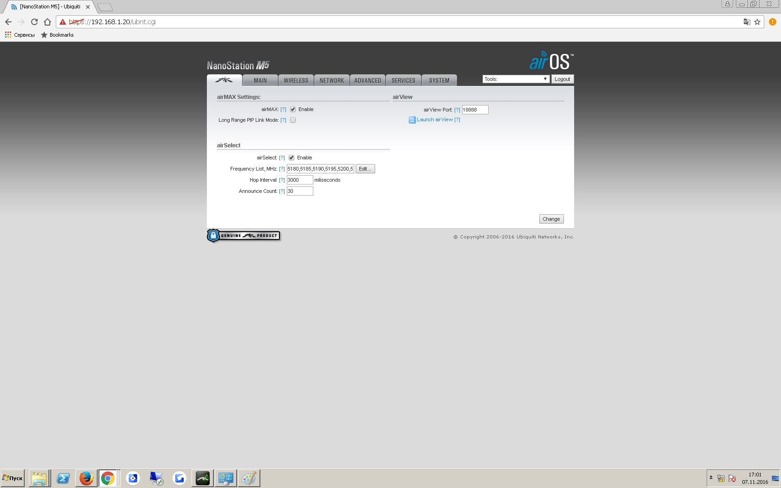The height and width of the screenshot is (488, 781).
Task: Go to the SYSTEM tab
Action: pyautogui.click(x=439, y=80)
